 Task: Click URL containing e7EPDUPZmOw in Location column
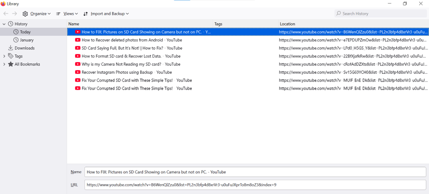tap(353, 40)
